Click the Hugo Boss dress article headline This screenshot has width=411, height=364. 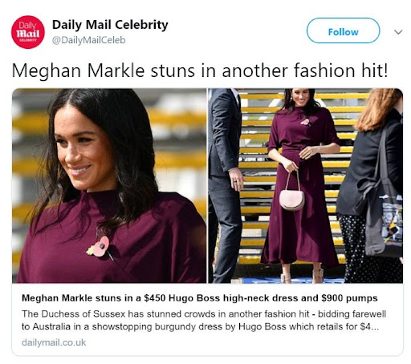pos(200,297)
